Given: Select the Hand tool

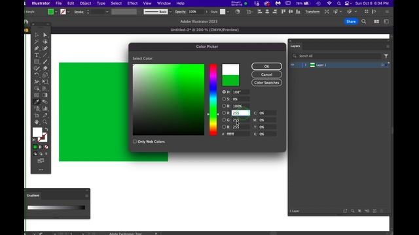Looking at the screenshot, I should [x=37, y=122].
